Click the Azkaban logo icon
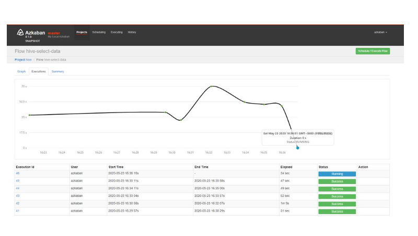This screenshot has height=236, width=418. click(x=20, y=32)
